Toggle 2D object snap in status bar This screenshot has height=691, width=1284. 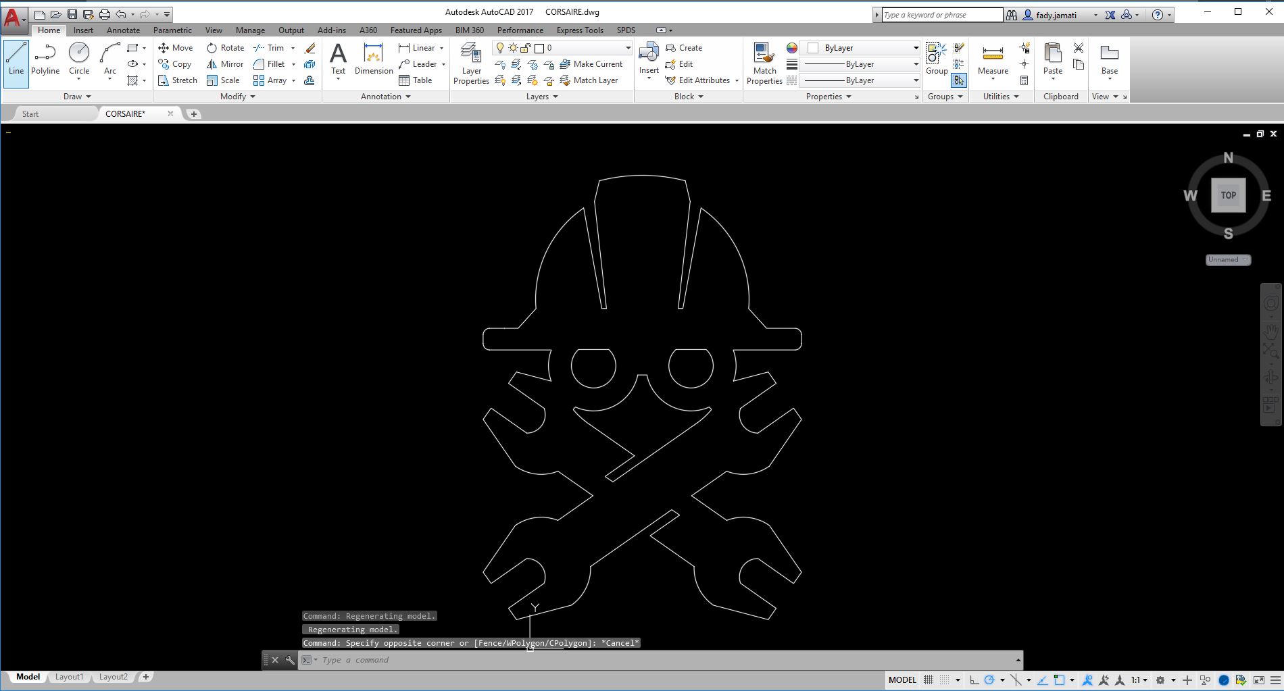pos(1059,680)
